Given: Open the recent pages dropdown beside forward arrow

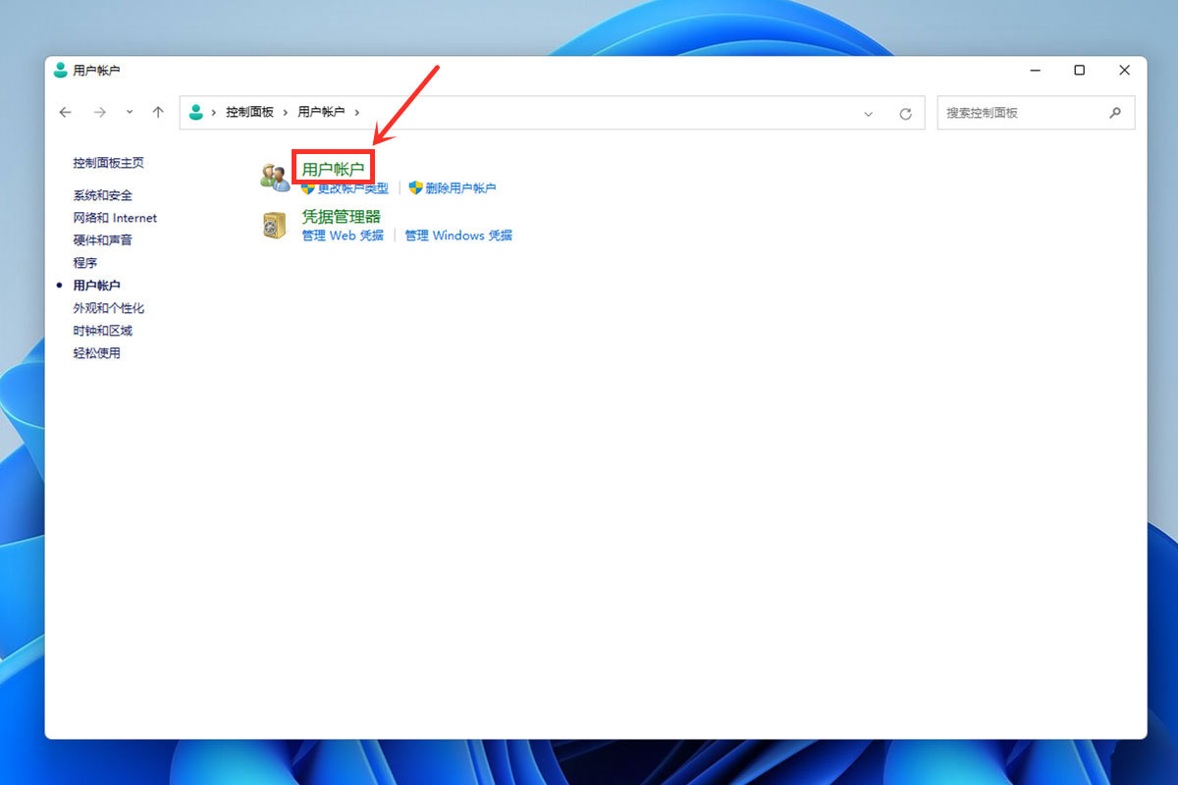Looking at the screenshot, I should click(128, 112).
